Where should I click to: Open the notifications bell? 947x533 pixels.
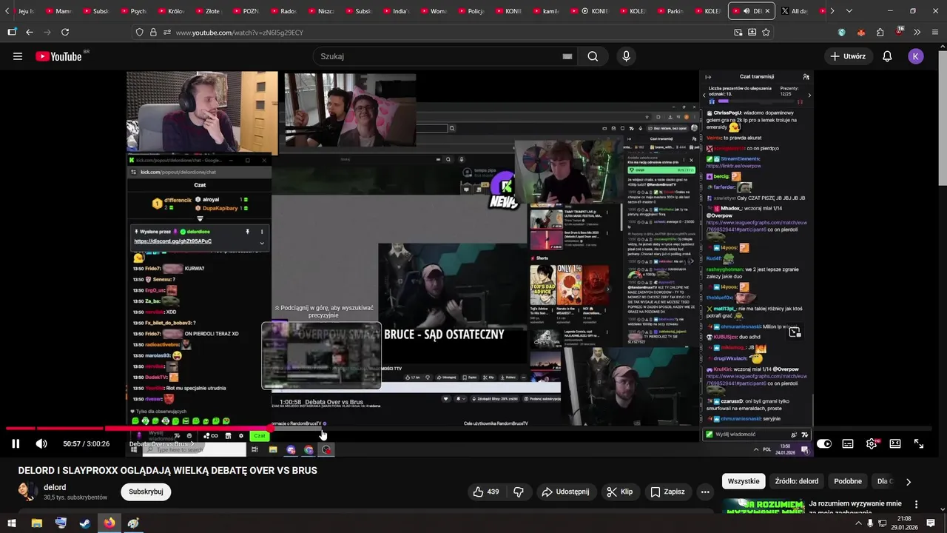pos(887,56)
